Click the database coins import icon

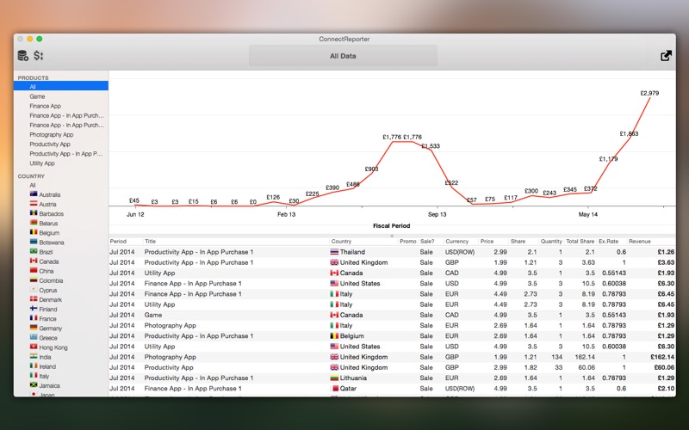pyautogui.click(x=22, y=56)
